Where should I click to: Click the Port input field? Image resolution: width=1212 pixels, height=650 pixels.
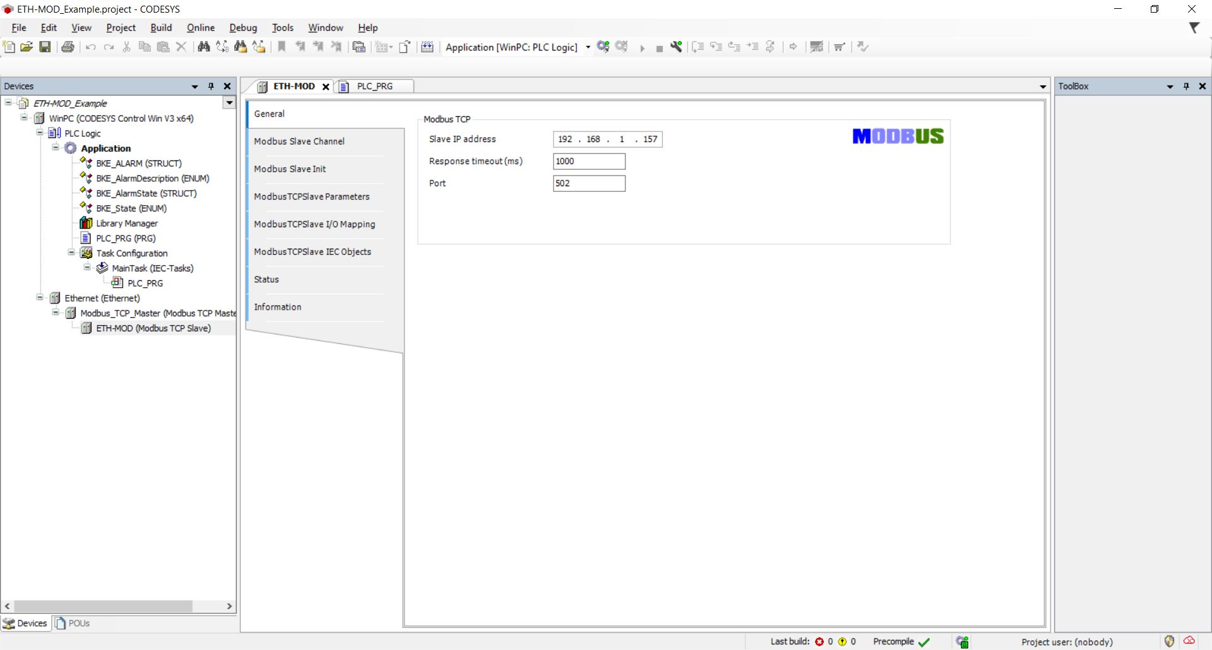point(589,183)
